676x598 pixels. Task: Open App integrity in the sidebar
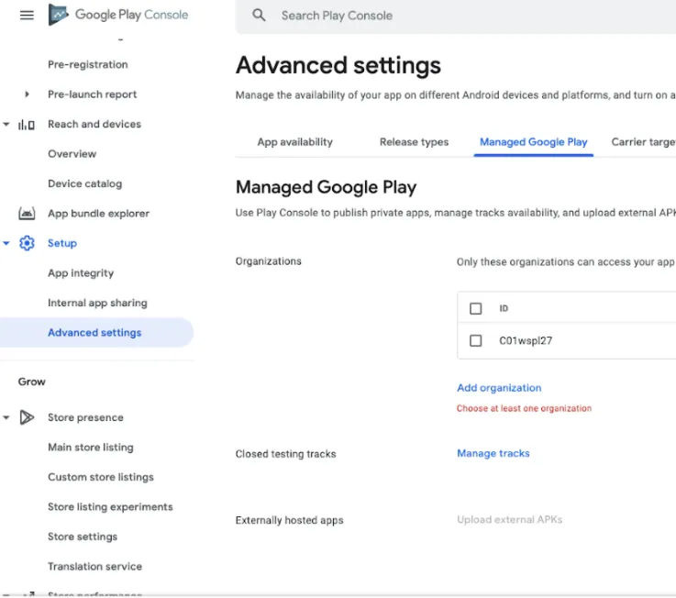(x=81, y=273)
